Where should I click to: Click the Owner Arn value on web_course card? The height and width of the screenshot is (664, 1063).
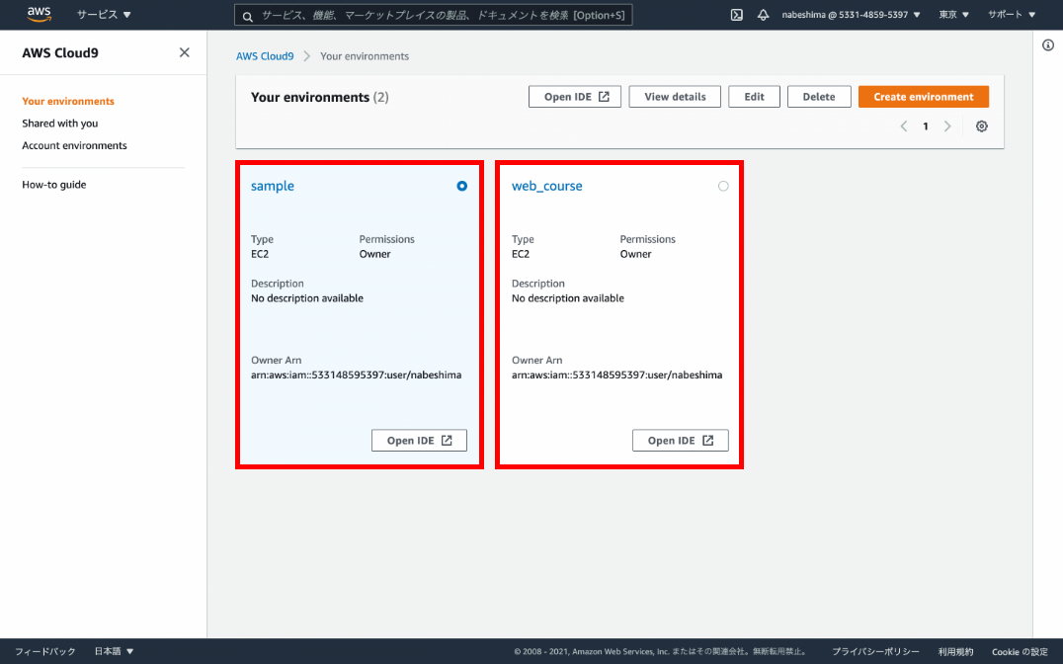(616, 375)
